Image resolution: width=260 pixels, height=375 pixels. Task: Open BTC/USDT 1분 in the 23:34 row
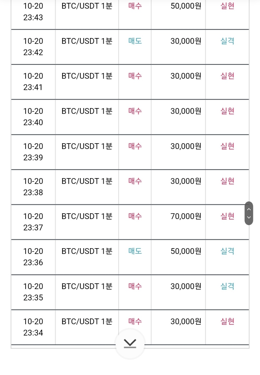point(87,321)
